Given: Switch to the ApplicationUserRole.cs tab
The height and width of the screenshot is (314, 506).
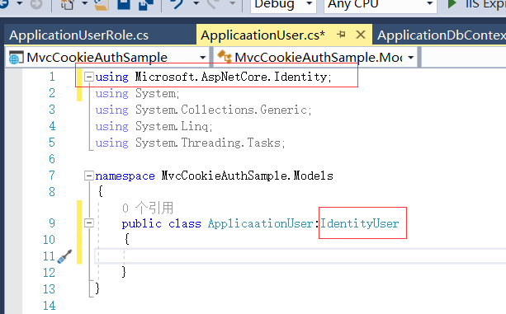Looking at the screenshot, I should 78,35.
